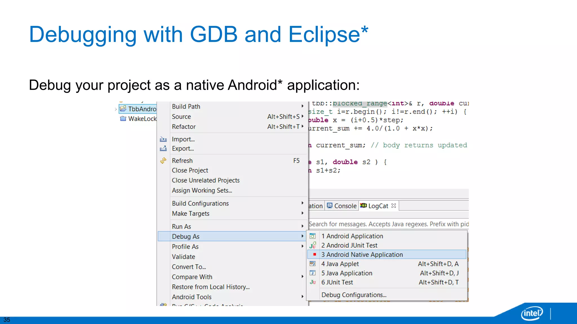Select Close Unrelated Projects
Image resolution: width=577 pixels, height=324 pixels.
coord(233,180)
